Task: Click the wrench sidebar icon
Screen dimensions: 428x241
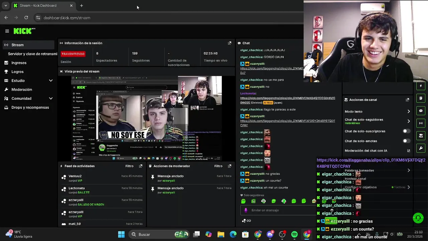Action: tap(421, 148)
